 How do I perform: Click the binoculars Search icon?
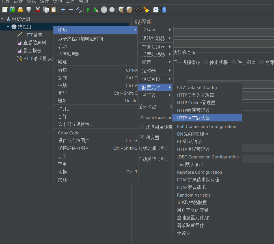point(138,10)
